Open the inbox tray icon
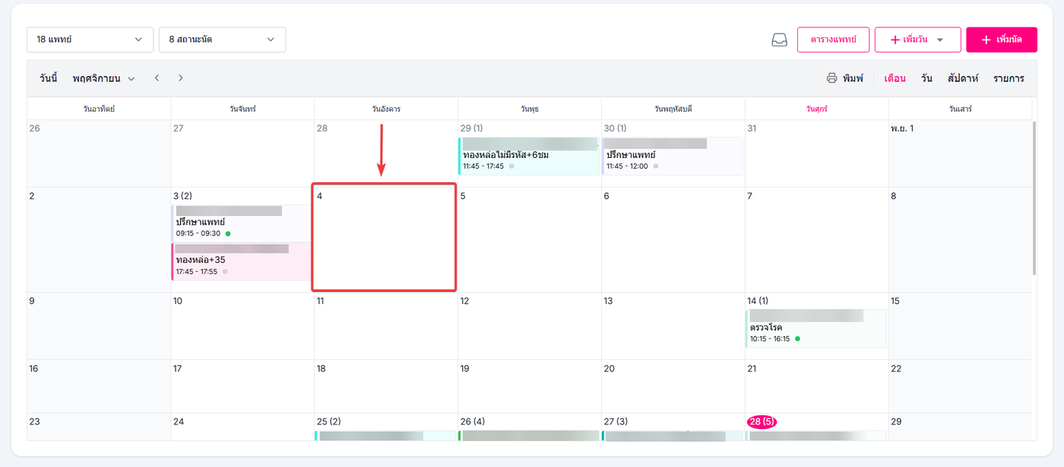1064x467 pixels. [x=779, y=39]
